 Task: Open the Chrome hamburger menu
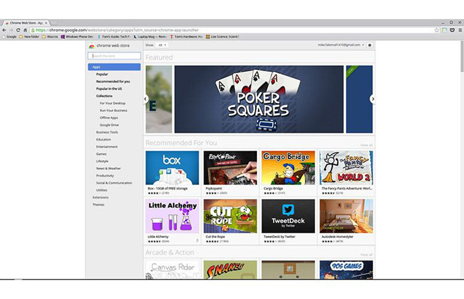(460, 30)
